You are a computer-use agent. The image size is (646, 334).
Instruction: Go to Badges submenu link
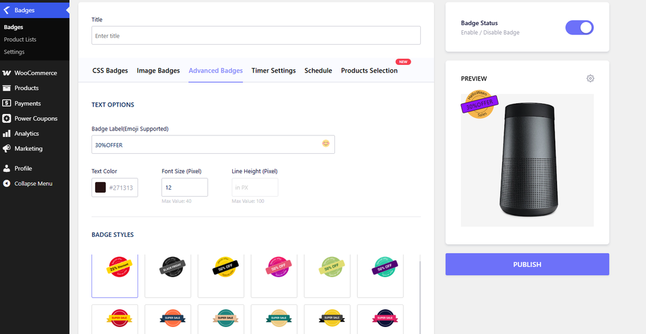tap(14, 27)
